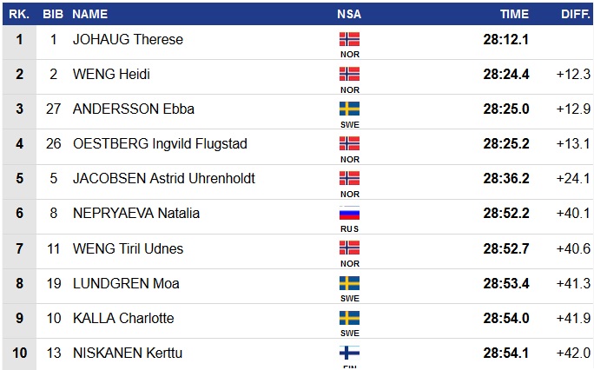
Task: Click rank 3 cell in results
Action: click(19, 109)
